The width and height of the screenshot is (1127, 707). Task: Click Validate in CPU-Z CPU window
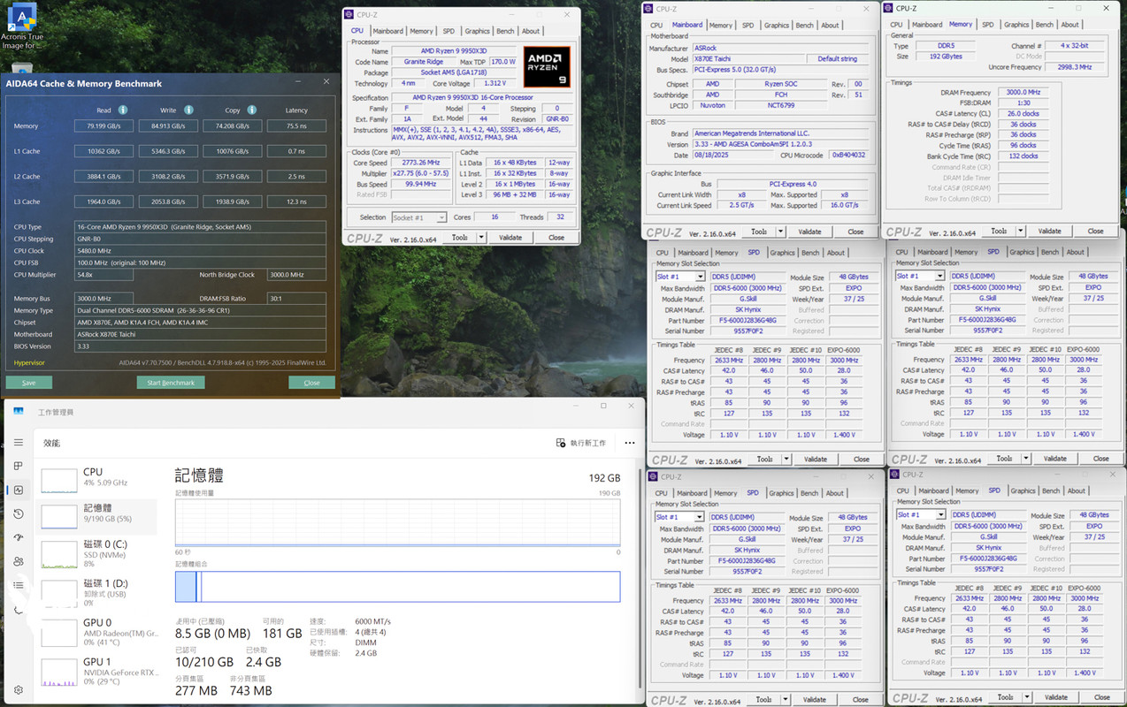510,238
